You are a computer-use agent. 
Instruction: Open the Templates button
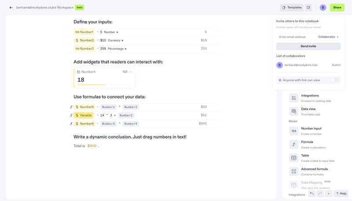(x=292, y=7)
